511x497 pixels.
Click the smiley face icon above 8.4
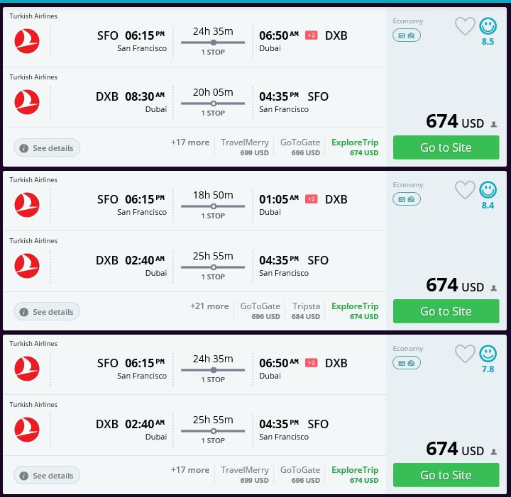[488, 190]
